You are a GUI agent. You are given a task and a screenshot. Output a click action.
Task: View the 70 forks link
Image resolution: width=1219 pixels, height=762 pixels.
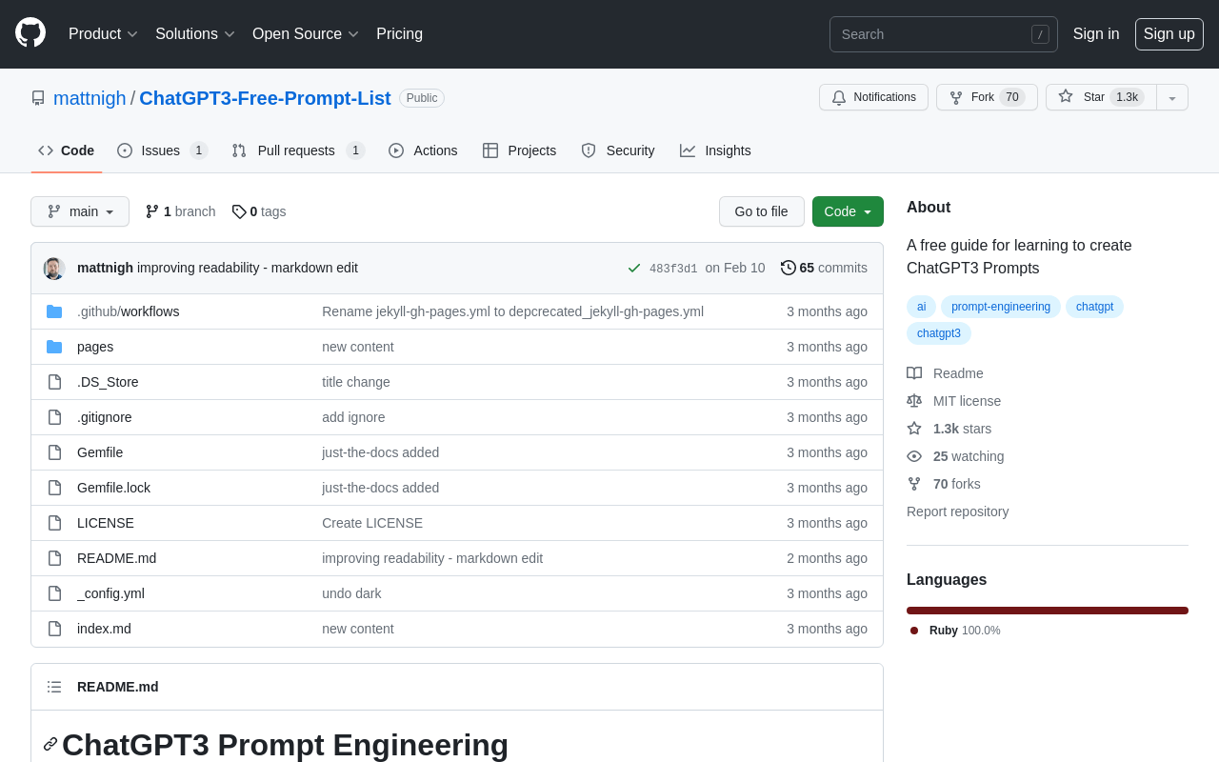(944, 484)
